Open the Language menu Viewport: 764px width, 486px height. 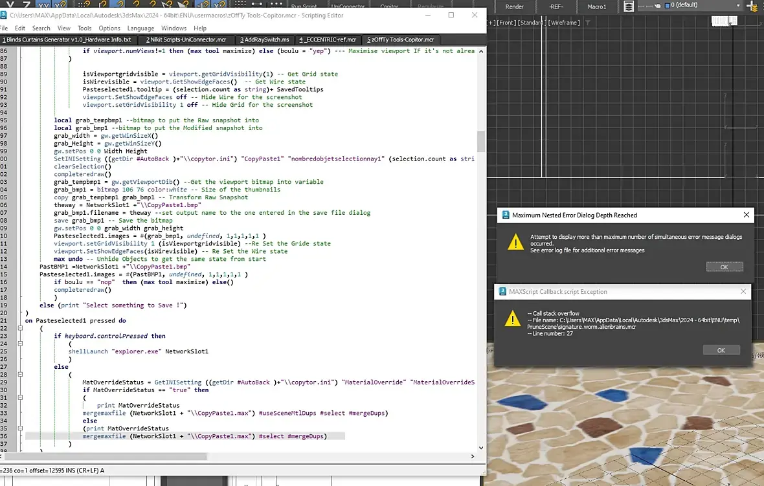click(x=140, y=28)
